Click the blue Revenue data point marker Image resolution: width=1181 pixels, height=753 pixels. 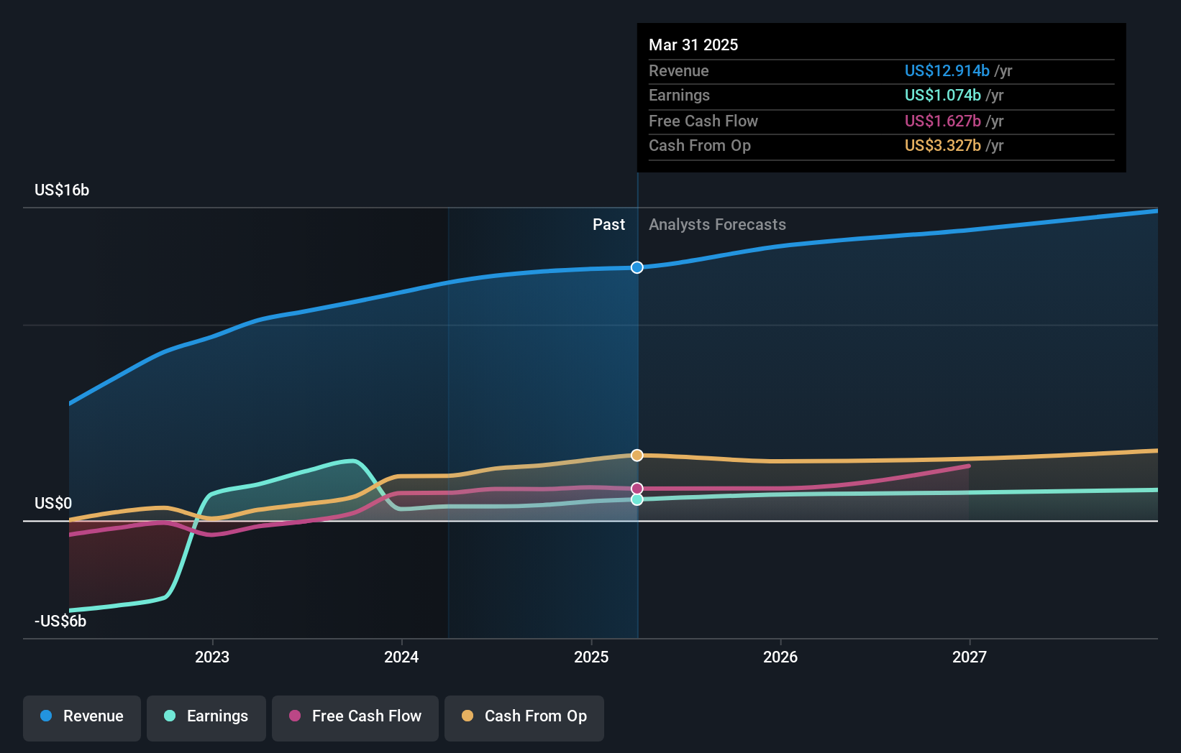(x=637, y=267)
